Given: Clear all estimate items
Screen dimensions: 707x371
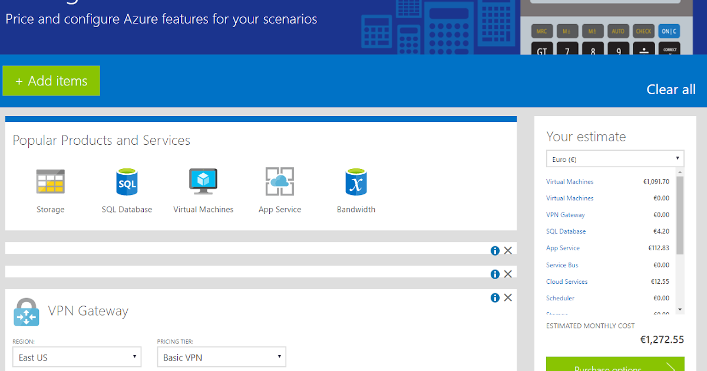Looking at the screenshot, I should click(671, 90).
